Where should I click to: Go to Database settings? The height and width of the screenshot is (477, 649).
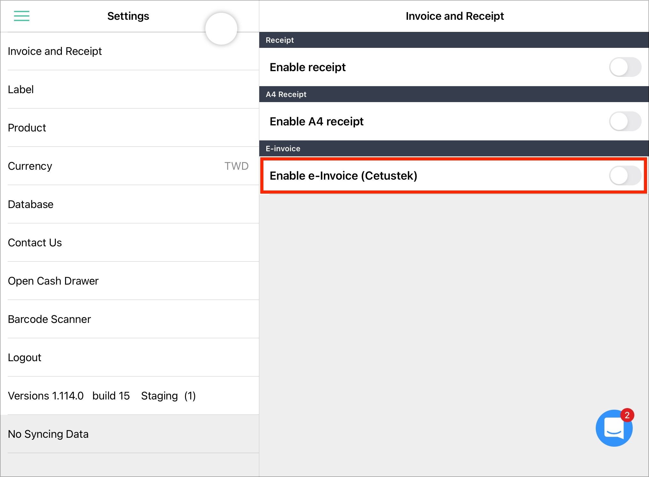(129, 204)
